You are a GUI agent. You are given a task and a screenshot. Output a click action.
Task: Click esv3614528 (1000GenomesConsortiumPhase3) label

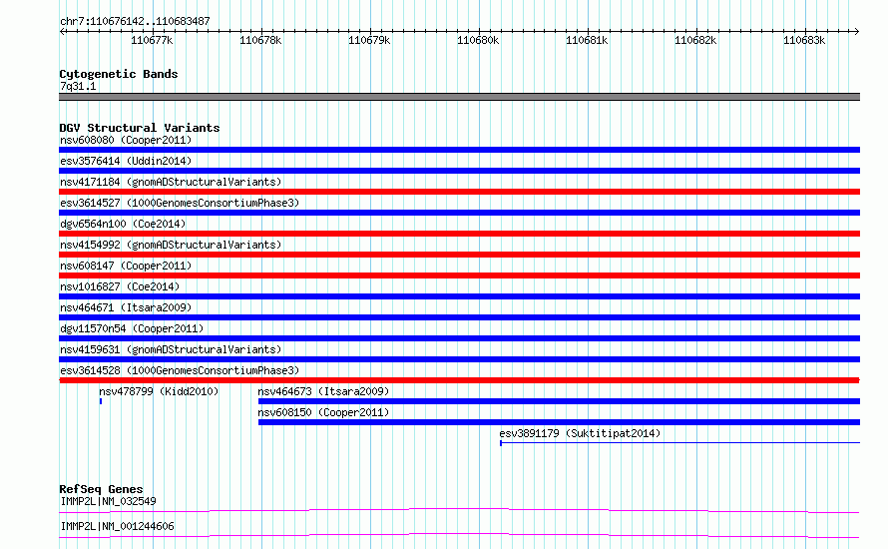coord(180,370)
